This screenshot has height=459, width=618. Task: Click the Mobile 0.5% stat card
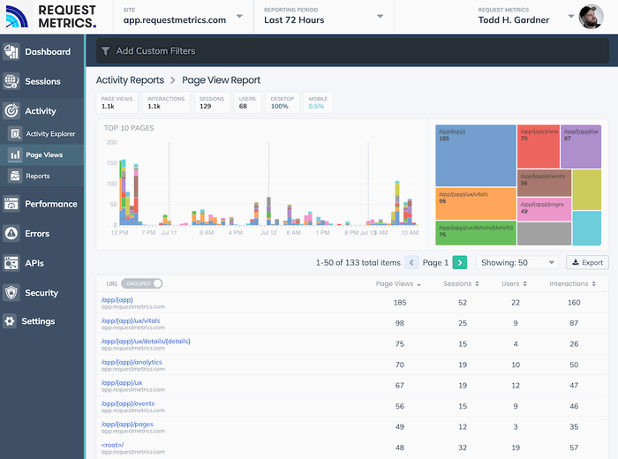click(318, 102)
